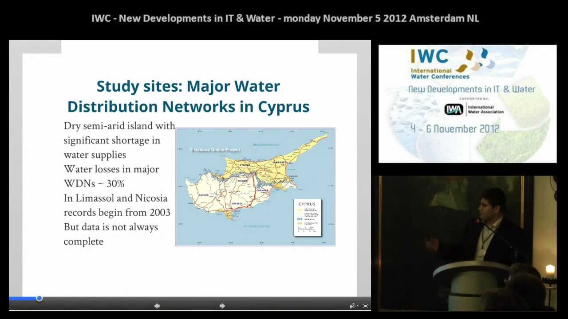Click the page header title with Amsterdam NL

pyautogui.click(x=285, y=18)
